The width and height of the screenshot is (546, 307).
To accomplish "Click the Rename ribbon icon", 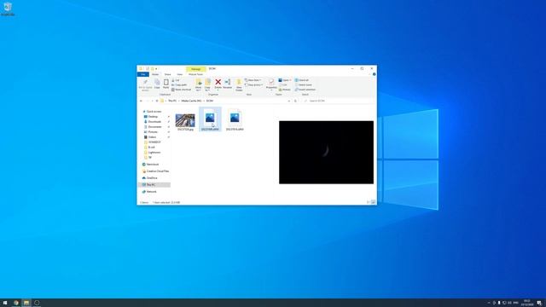I will click(x=228, y=84).
